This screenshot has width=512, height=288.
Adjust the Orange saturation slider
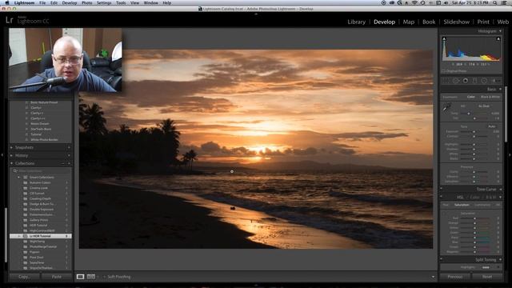point(474,223)
